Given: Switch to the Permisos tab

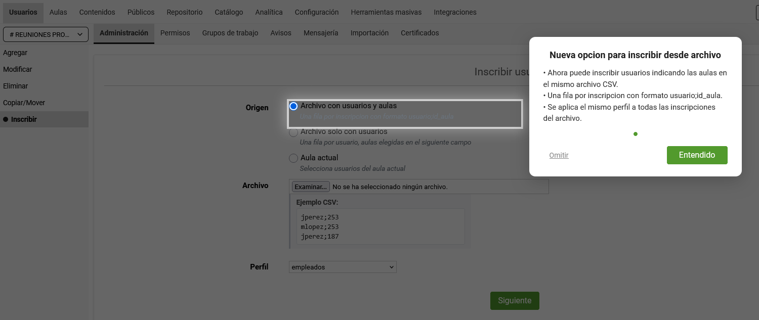Looking at the screenshot, I should pos(175,33).
